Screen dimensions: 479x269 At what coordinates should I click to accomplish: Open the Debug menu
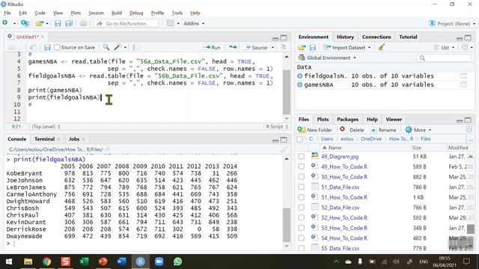pyautogui.click(x=136, y=13)
